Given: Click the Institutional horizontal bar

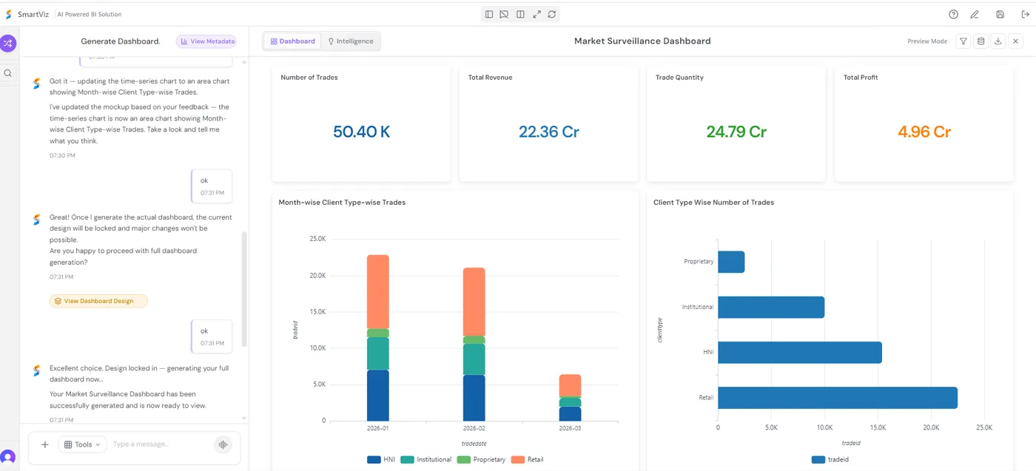Looking at the screenshot, I should click(771, 307).
